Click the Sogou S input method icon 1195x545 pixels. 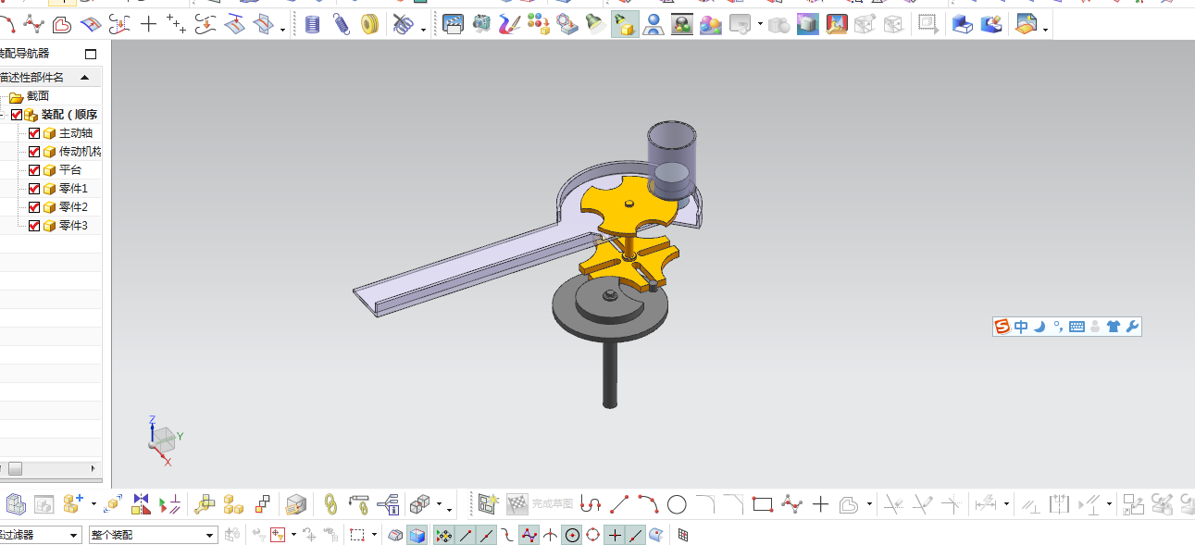[x=1002, y=326]
